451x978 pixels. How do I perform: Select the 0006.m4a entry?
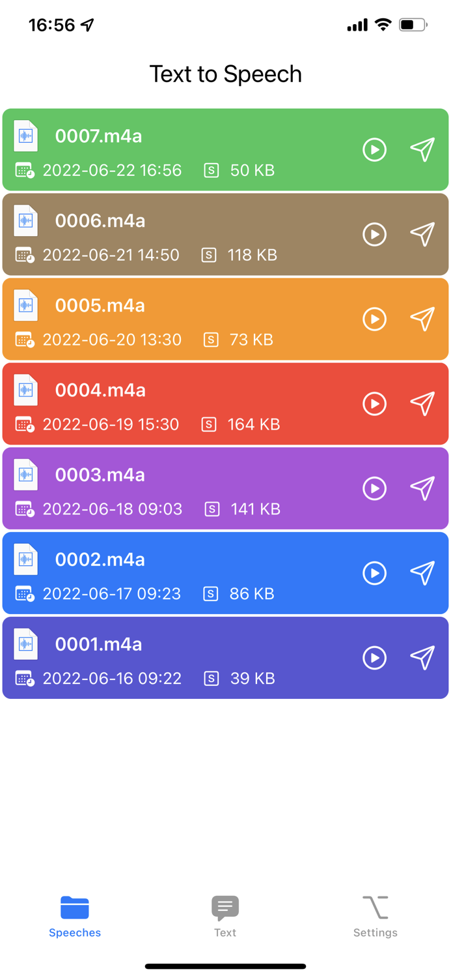pyautogui.click(x=195, y=234)
